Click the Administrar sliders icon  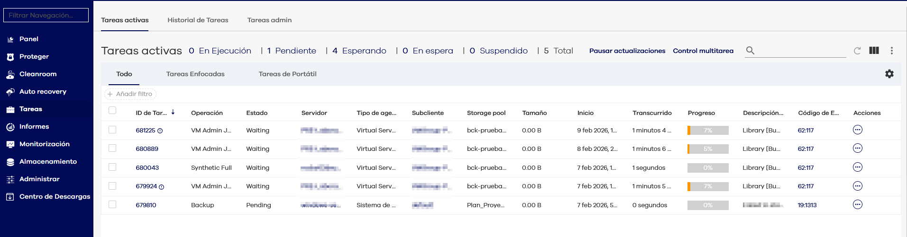coord(10,179)
